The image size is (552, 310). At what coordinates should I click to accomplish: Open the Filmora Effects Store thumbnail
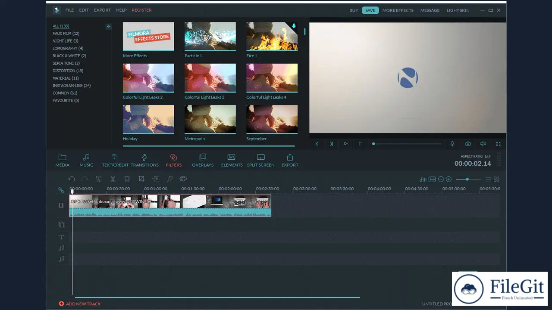[x=148, y=37]
